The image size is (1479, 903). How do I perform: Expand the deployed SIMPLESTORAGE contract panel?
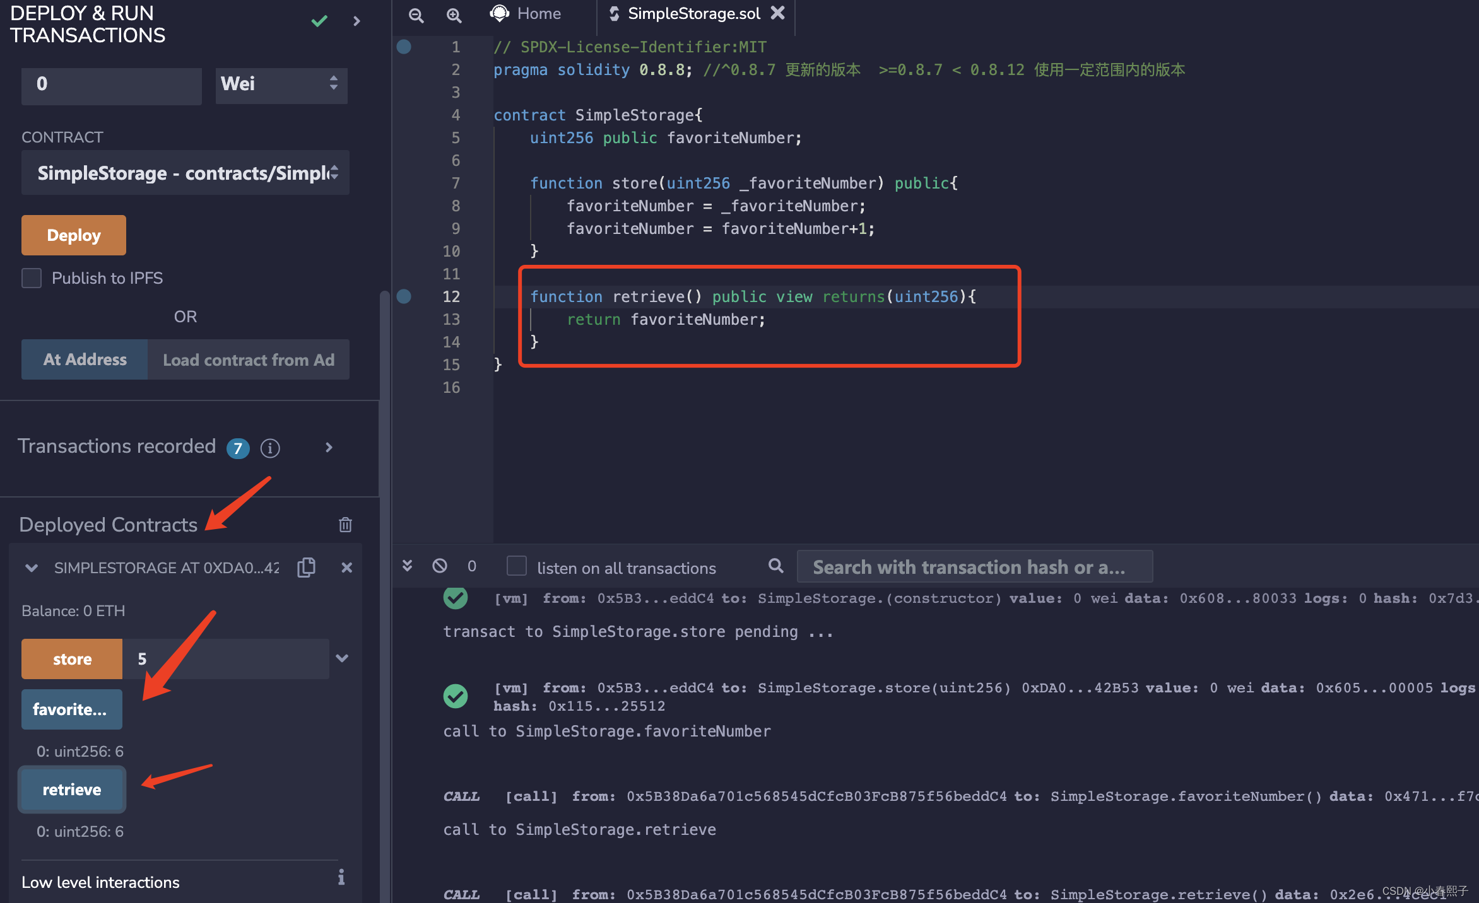pos(31,568)
